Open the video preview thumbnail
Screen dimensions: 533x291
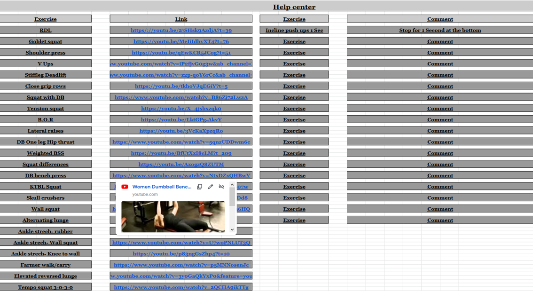pos(172,216)
